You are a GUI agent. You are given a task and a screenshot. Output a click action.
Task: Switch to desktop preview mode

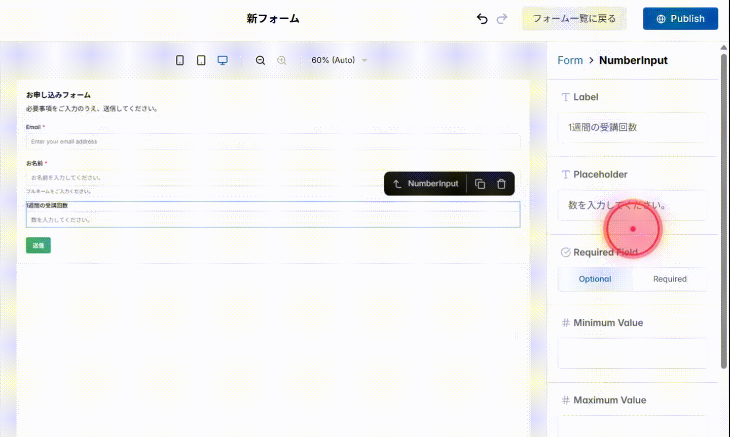[223, 59]
